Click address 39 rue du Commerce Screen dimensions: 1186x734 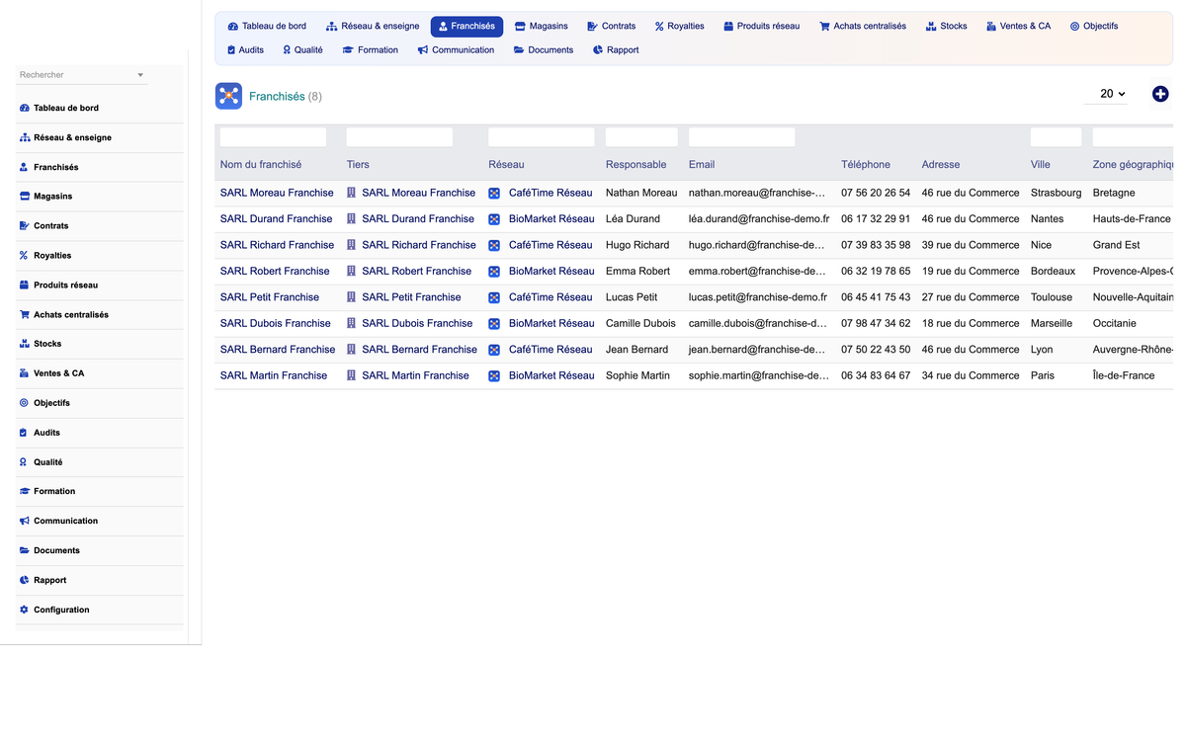[971, 245]
